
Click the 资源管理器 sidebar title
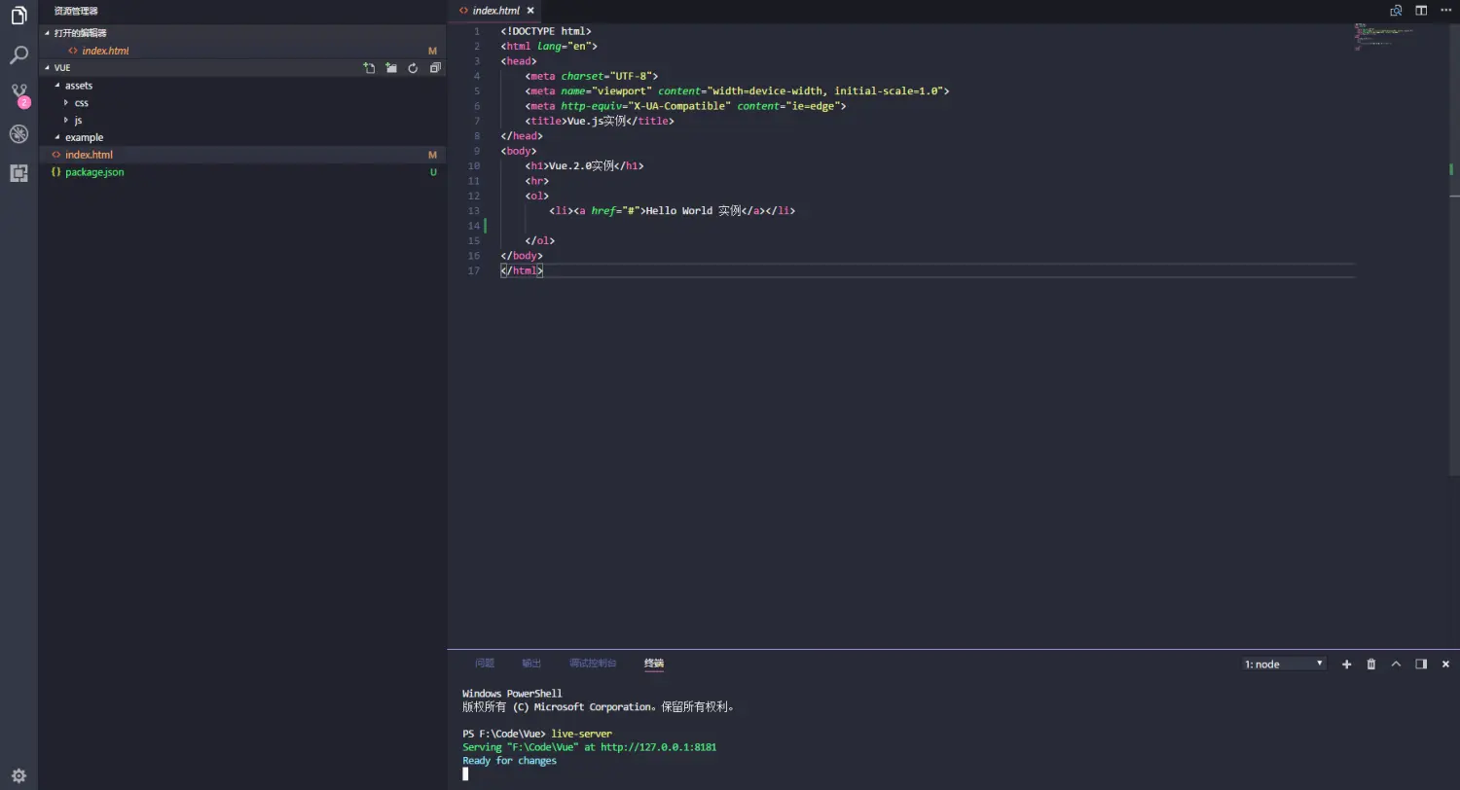(x=76, y=11)
